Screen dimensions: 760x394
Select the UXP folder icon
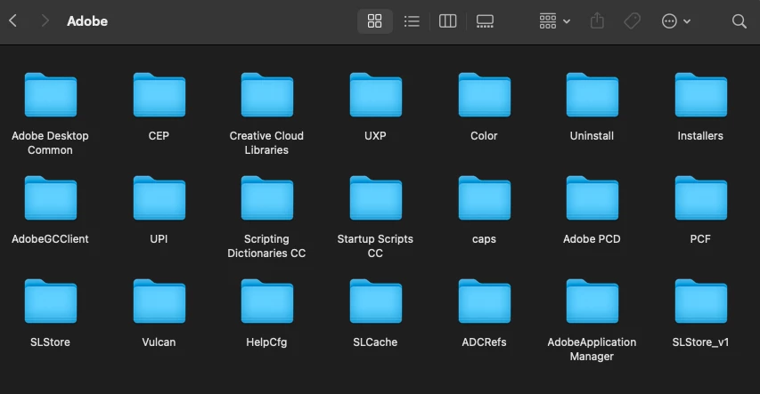tap(376, 95)
